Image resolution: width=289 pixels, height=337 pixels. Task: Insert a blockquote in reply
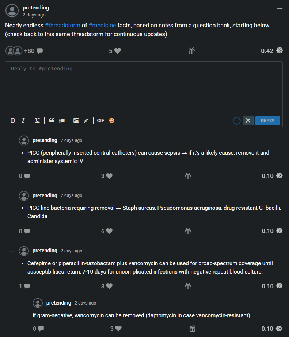tap(52, 120)
